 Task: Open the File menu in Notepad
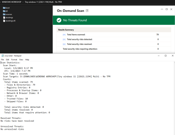pos(2,59)
